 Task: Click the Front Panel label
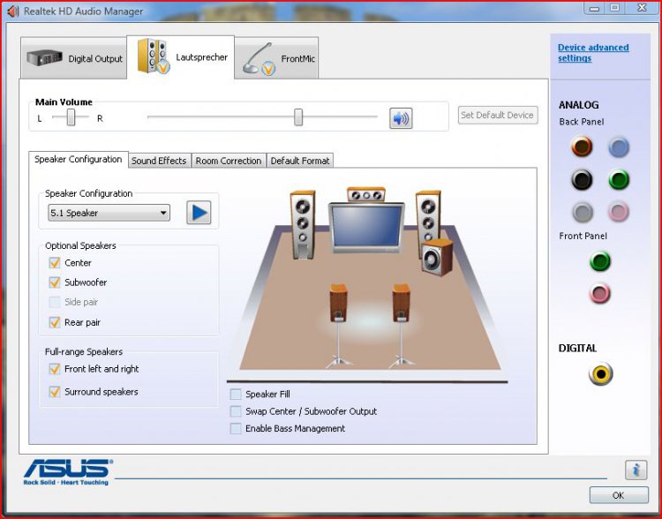(x=583, y=236)
